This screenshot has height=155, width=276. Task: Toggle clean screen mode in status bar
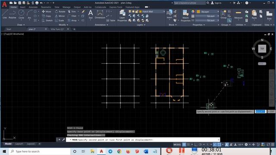[268, 145]
